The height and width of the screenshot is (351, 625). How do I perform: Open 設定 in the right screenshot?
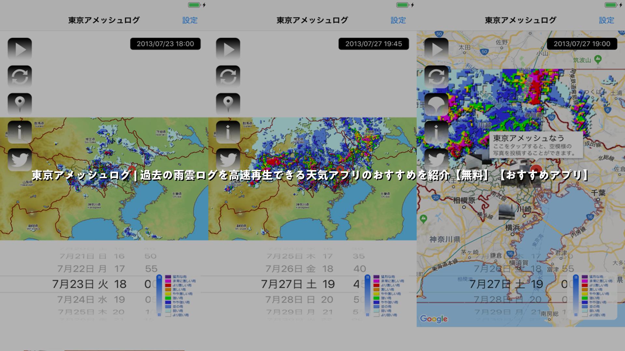[x=606, y=20]
